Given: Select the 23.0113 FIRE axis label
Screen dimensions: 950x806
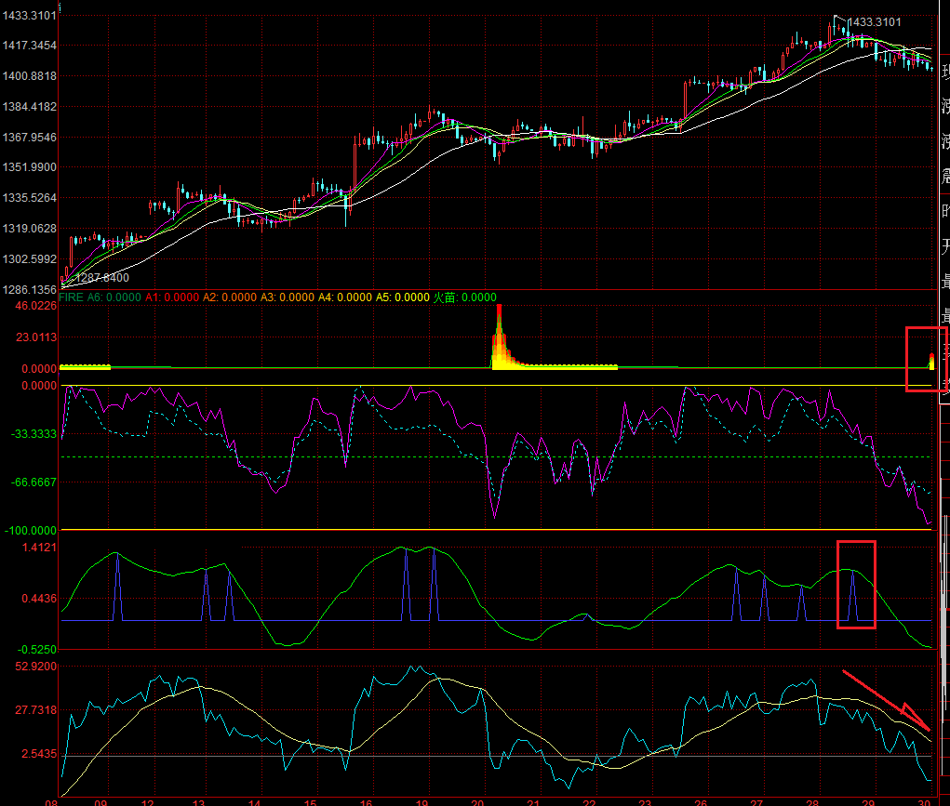Looking at the screenshot, I should tap(35, 337).
